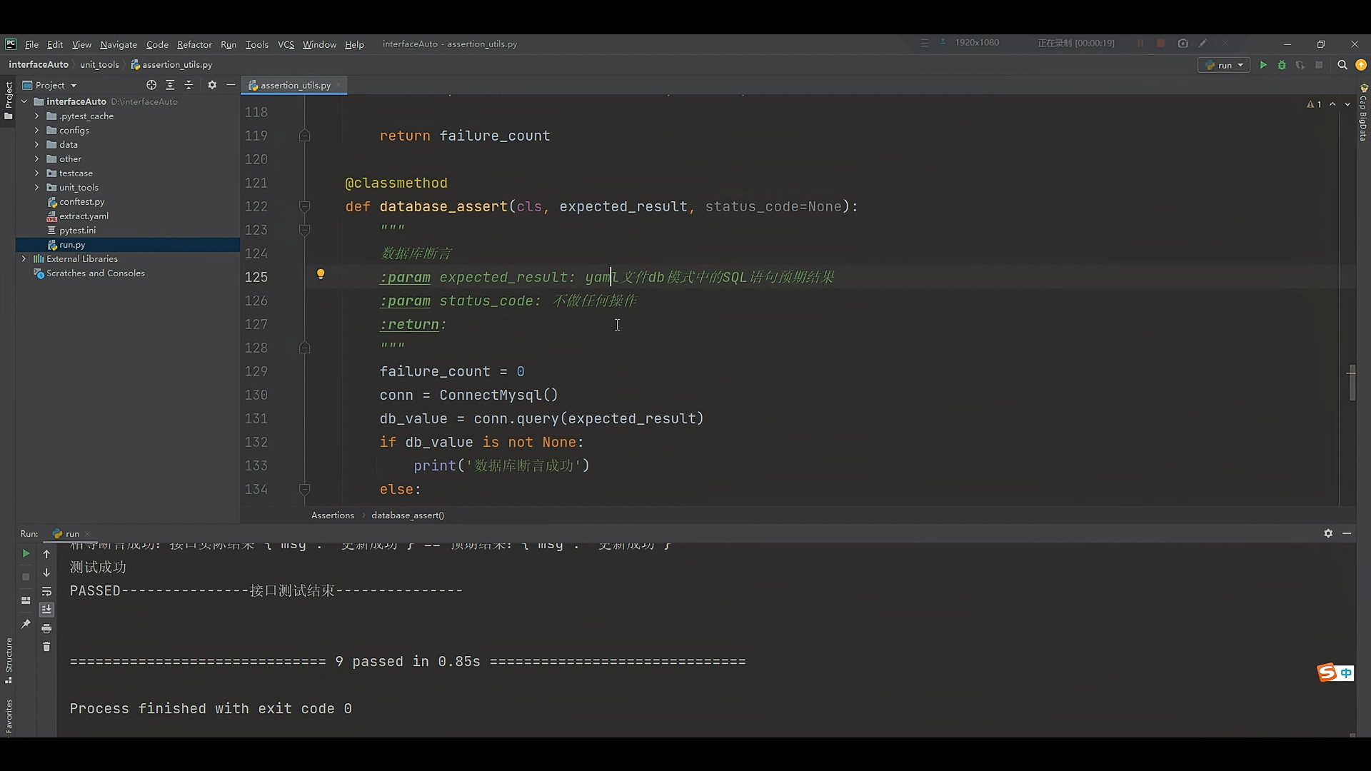
Task: Open the Navigate menu
Action: (119, 44)
